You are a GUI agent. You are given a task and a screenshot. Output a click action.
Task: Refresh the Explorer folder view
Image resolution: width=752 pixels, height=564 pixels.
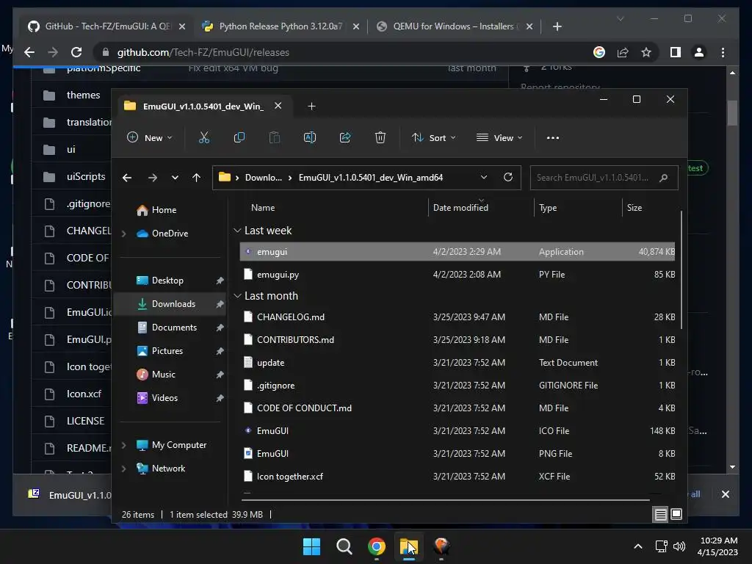(508, 177)
